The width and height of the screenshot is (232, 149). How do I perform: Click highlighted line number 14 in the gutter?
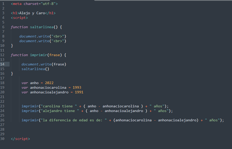click(x=2, y=64)
